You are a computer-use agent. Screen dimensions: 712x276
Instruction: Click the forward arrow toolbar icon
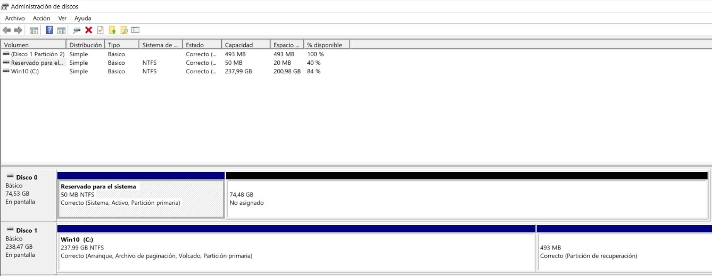pos(18,30)
